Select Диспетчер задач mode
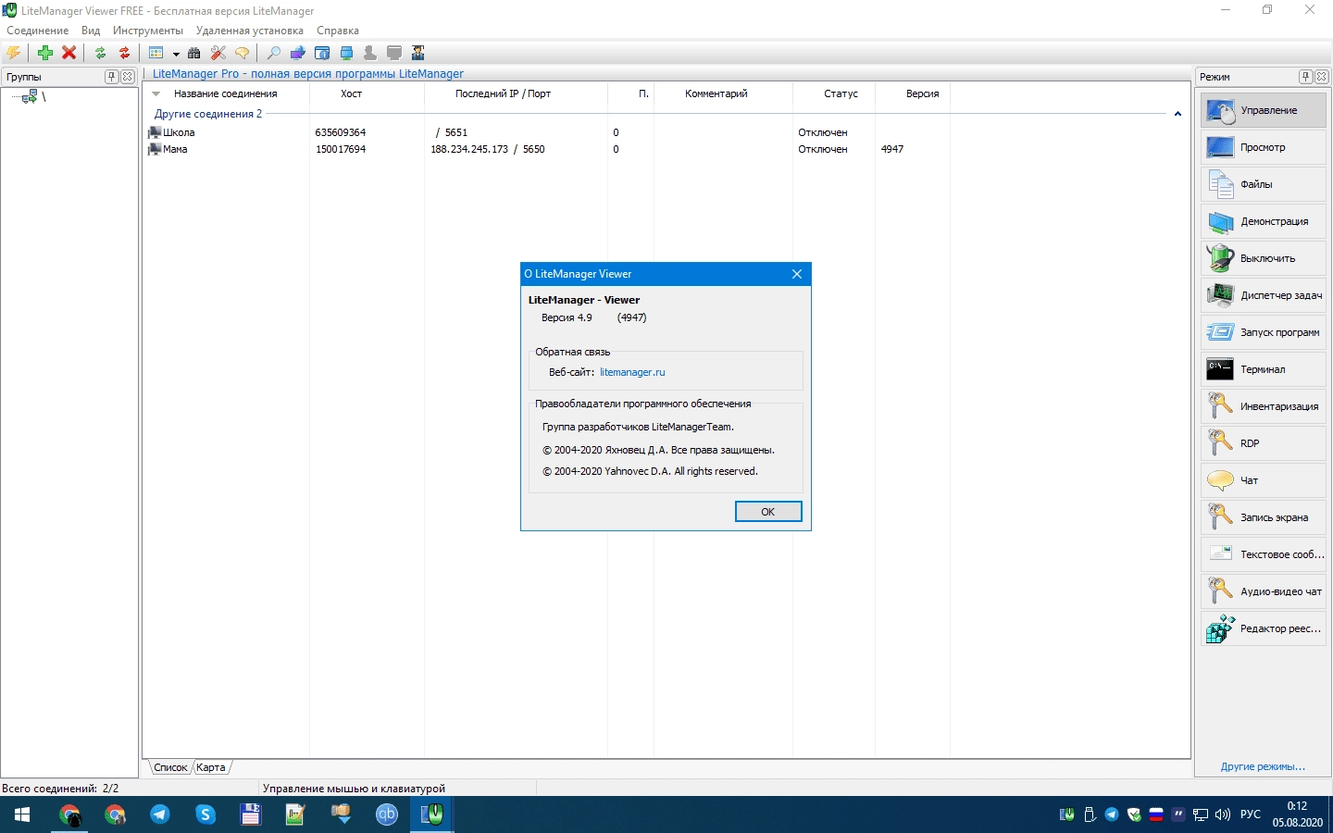The image size is (1333, 833). (x=1264, y=295)
